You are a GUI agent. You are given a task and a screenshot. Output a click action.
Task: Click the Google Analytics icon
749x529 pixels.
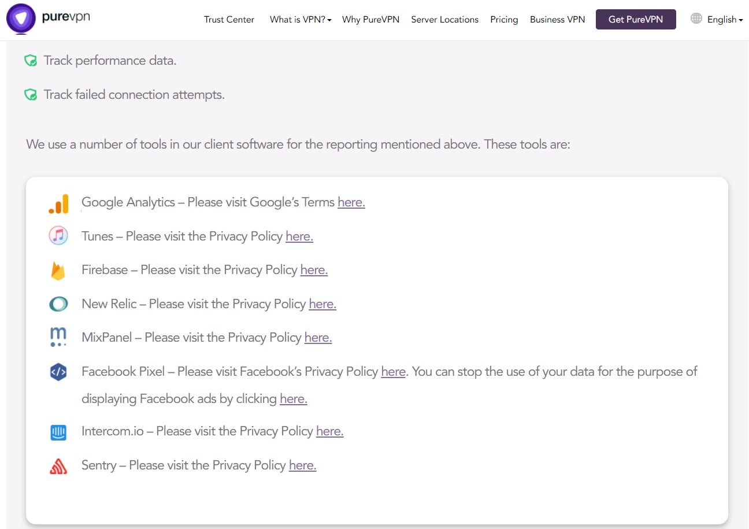(x=58, y=203)
